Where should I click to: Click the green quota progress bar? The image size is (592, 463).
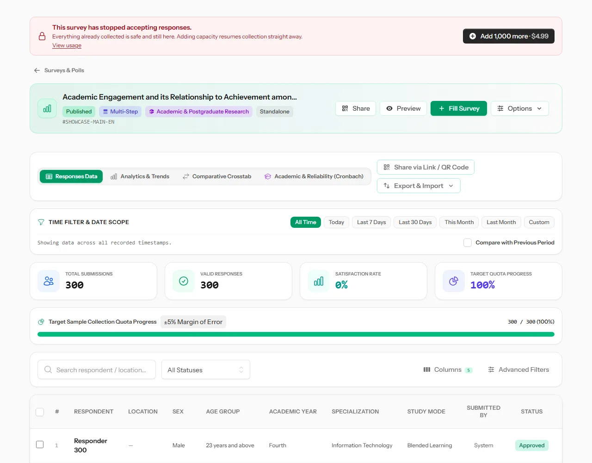coord(296,334)
